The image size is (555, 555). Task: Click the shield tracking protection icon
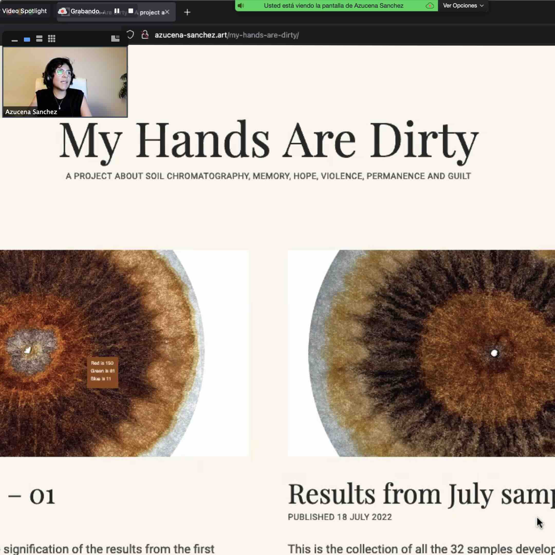tap(130, 35)
